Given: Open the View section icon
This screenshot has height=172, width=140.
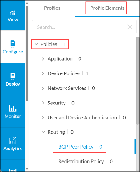Looking at the screenshot, I should point(13,13).
